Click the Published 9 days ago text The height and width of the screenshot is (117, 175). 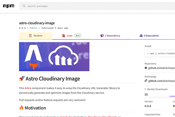click(x=55, y=28)
